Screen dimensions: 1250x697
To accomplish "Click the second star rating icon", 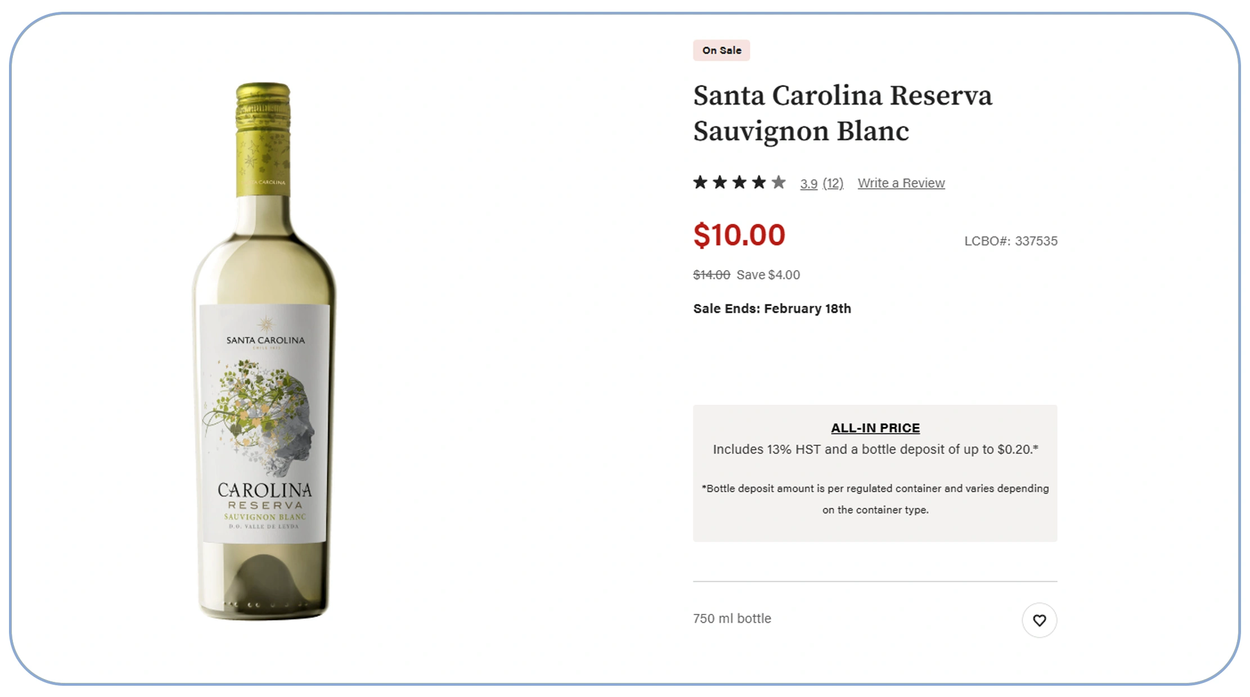I will pyautogui.click(x=721, y=182).
